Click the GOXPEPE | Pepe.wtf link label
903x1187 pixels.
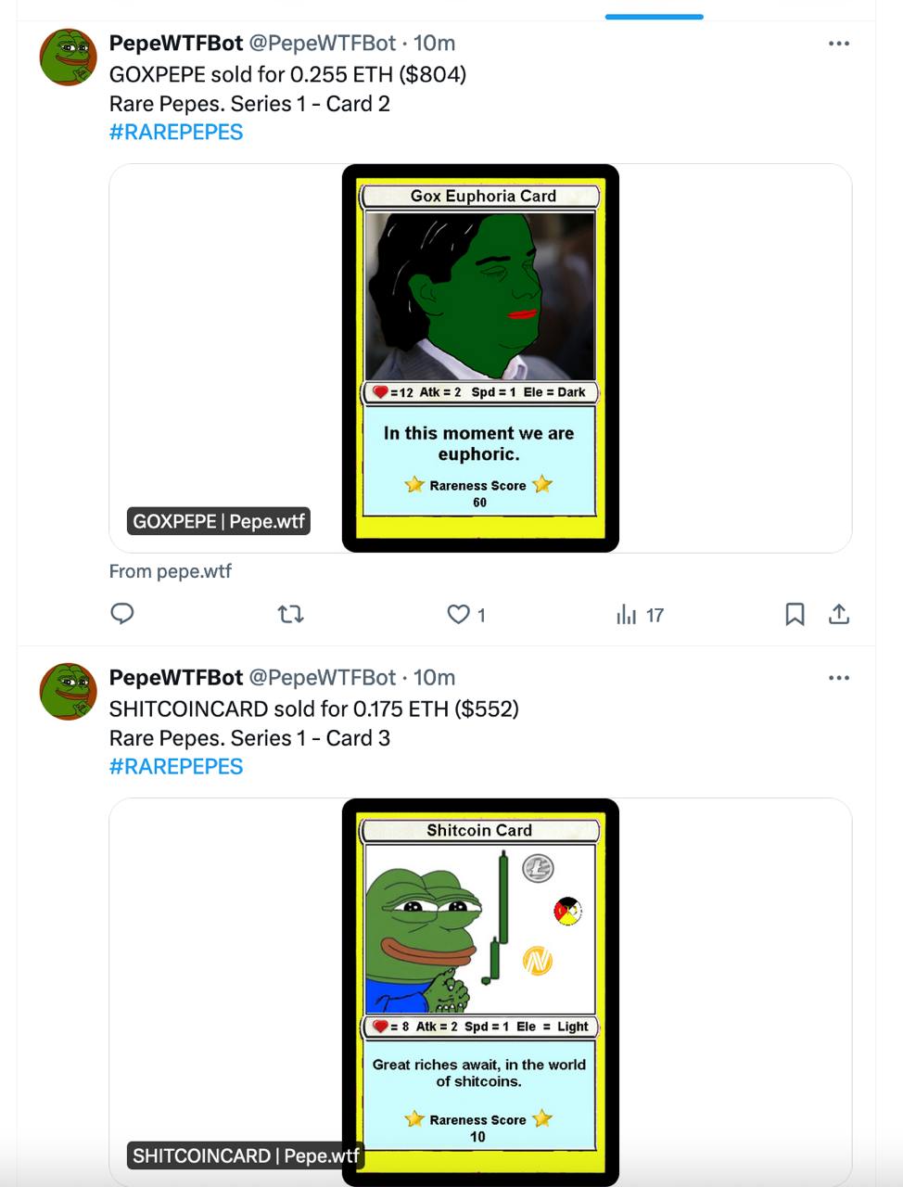pyautogui.click(x=219, y=521)
